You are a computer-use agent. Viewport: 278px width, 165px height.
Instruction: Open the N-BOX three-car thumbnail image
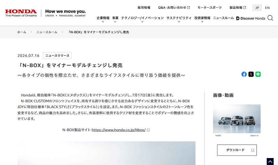coord(237,119)
